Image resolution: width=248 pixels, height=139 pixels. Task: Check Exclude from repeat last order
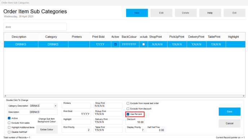128,103
